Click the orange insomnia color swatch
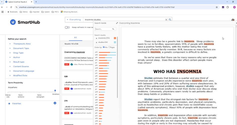The image size is (237, 125). 115,38
